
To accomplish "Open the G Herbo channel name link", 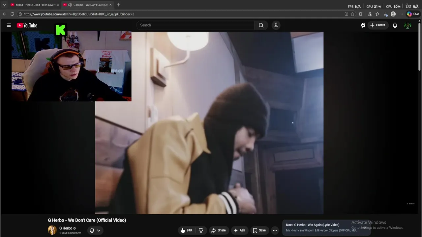I will coord(66,228).
